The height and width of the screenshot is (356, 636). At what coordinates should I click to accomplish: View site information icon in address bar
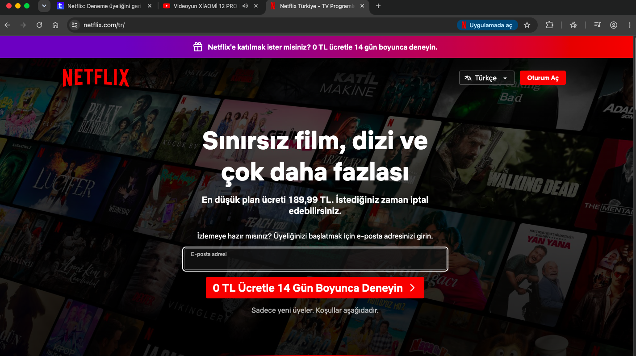75,25
